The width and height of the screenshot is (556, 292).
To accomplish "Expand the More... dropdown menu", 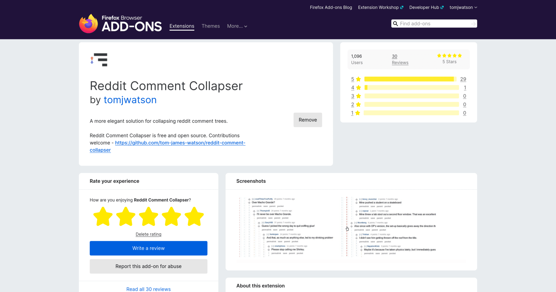I will (x=237, y=26).
